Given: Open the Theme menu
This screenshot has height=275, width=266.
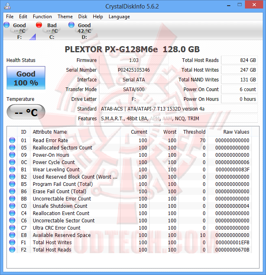Looking at the screenshot, I should [65, 17].
